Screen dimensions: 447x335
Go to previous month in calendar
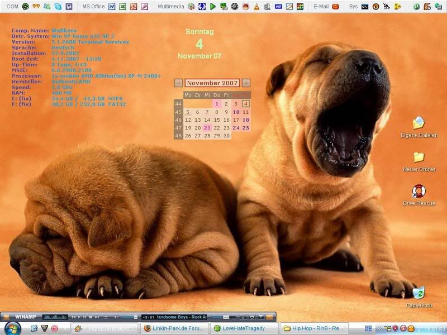pyautogui.click(x=178, y=83)
